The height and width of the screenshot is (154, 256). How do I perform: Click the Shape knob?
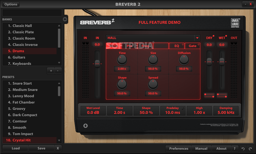click(122, 84)
